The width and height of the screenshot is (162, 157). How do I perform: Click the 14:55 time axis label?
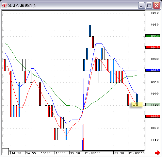(x=31, y=153)
